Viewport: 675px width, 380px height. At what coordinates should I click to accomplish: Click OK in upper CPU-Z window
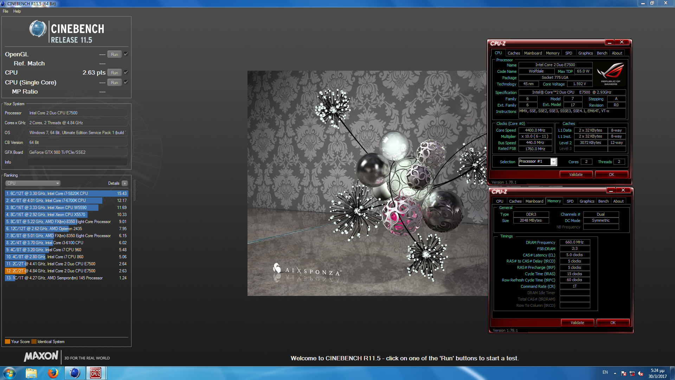611,175
